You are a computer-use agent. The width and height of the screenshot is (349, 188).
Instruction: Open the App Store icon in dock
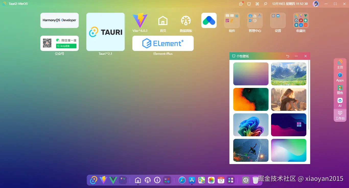[192, 180]
